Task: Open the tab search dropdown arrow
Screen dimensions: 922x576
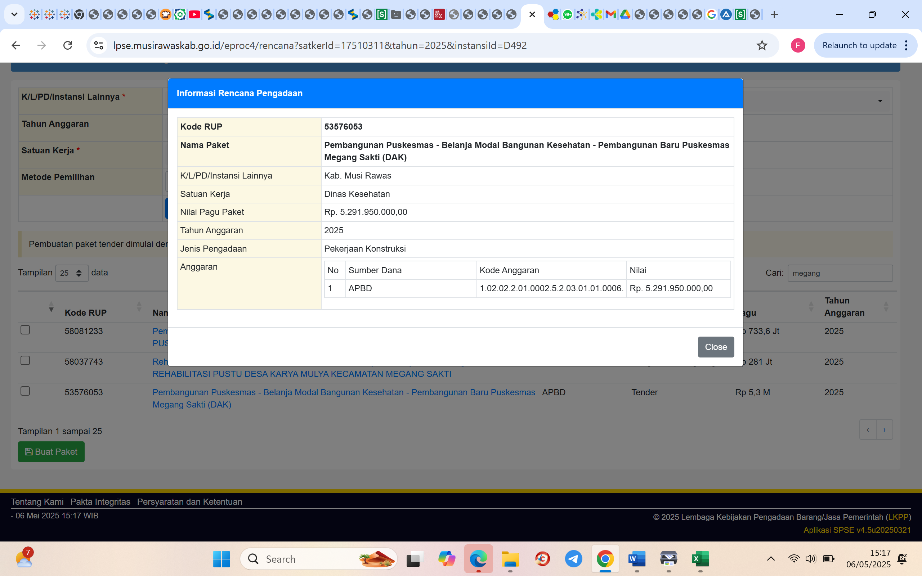Action: click(x=14, y=14)
